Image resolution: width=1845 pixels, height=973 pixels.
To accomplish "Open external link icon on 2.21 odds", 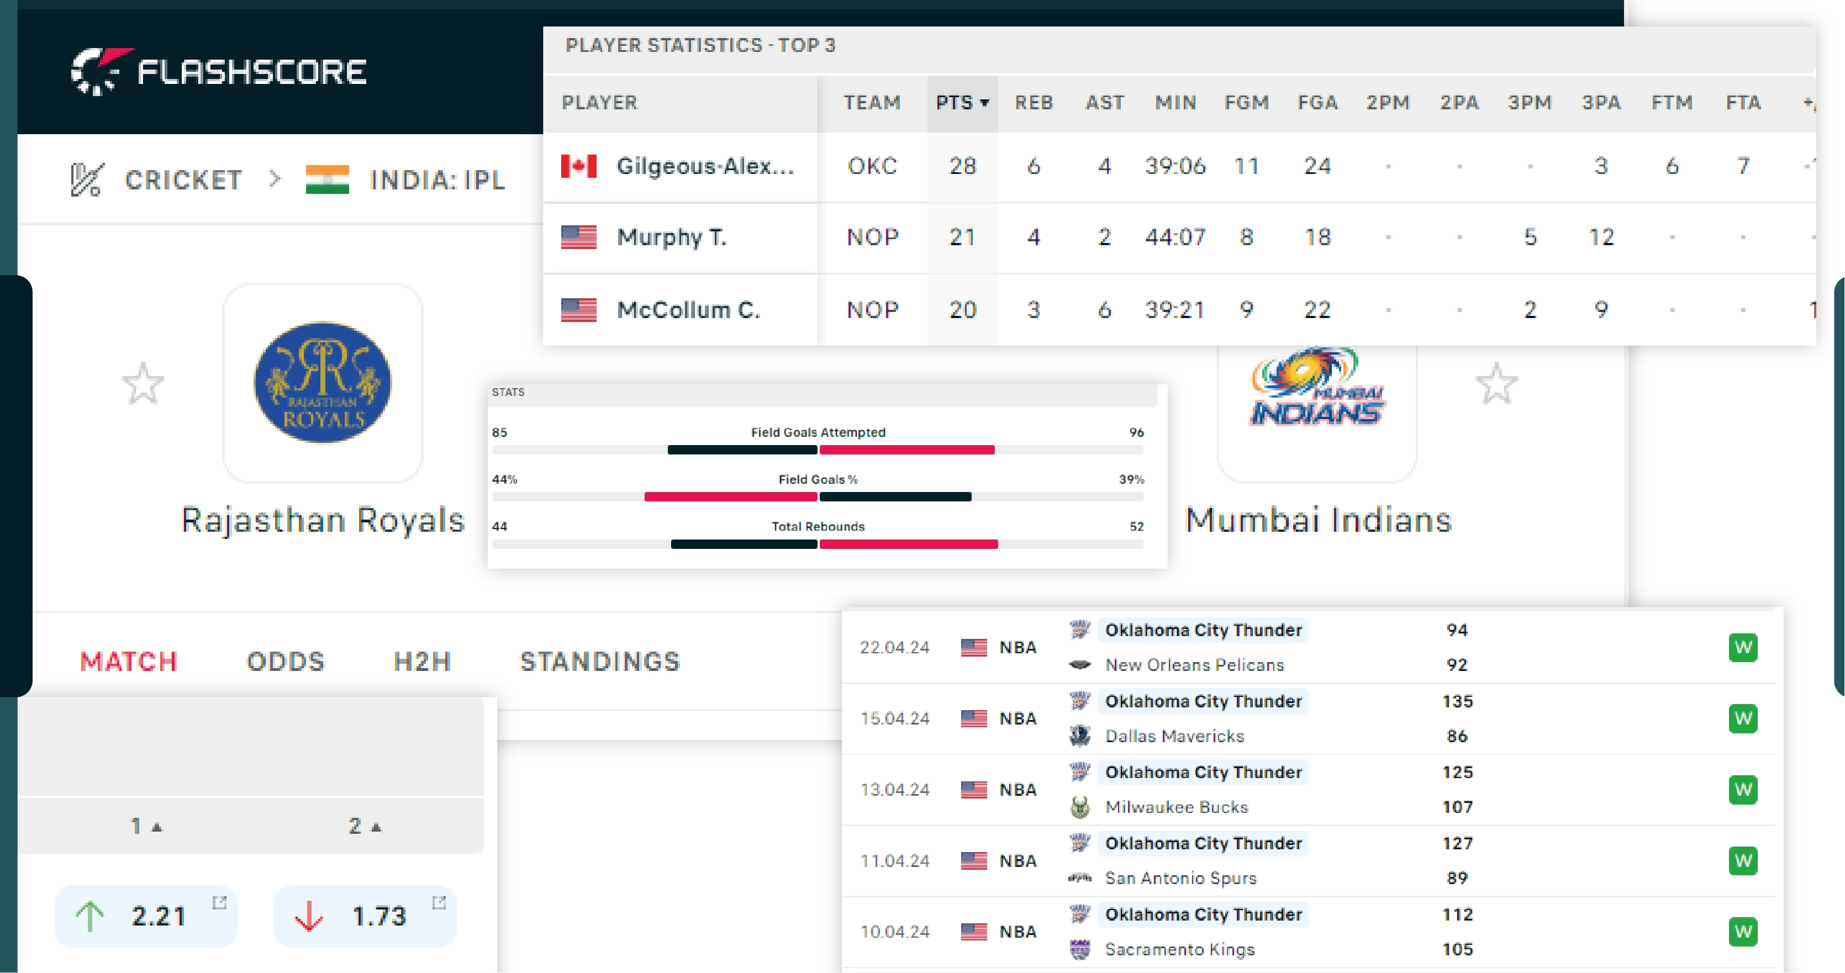I will point(219,903).
